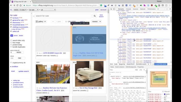The width and height of the screenshot is (181, 102).
Task: Enable the posted today filter
Action: (x=11, y=45)
